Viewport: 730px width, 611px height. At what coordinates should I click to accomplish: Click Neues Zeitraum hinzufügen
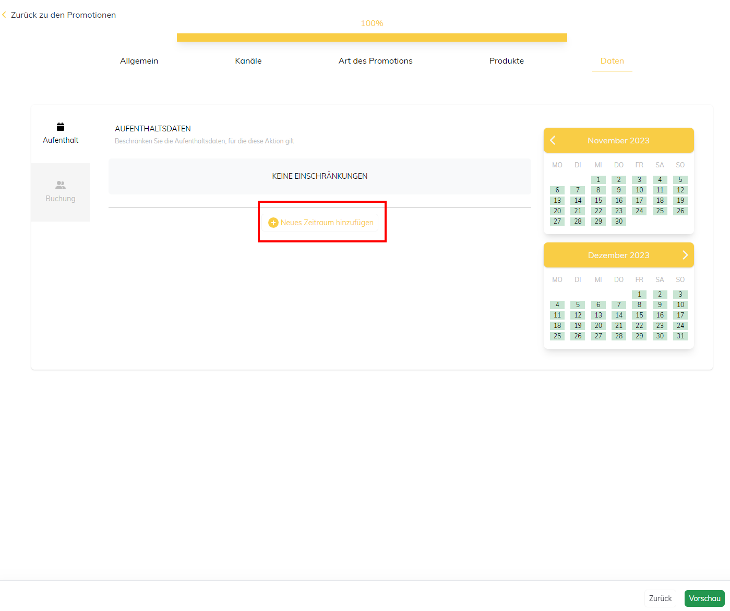(x=327, y=223)
